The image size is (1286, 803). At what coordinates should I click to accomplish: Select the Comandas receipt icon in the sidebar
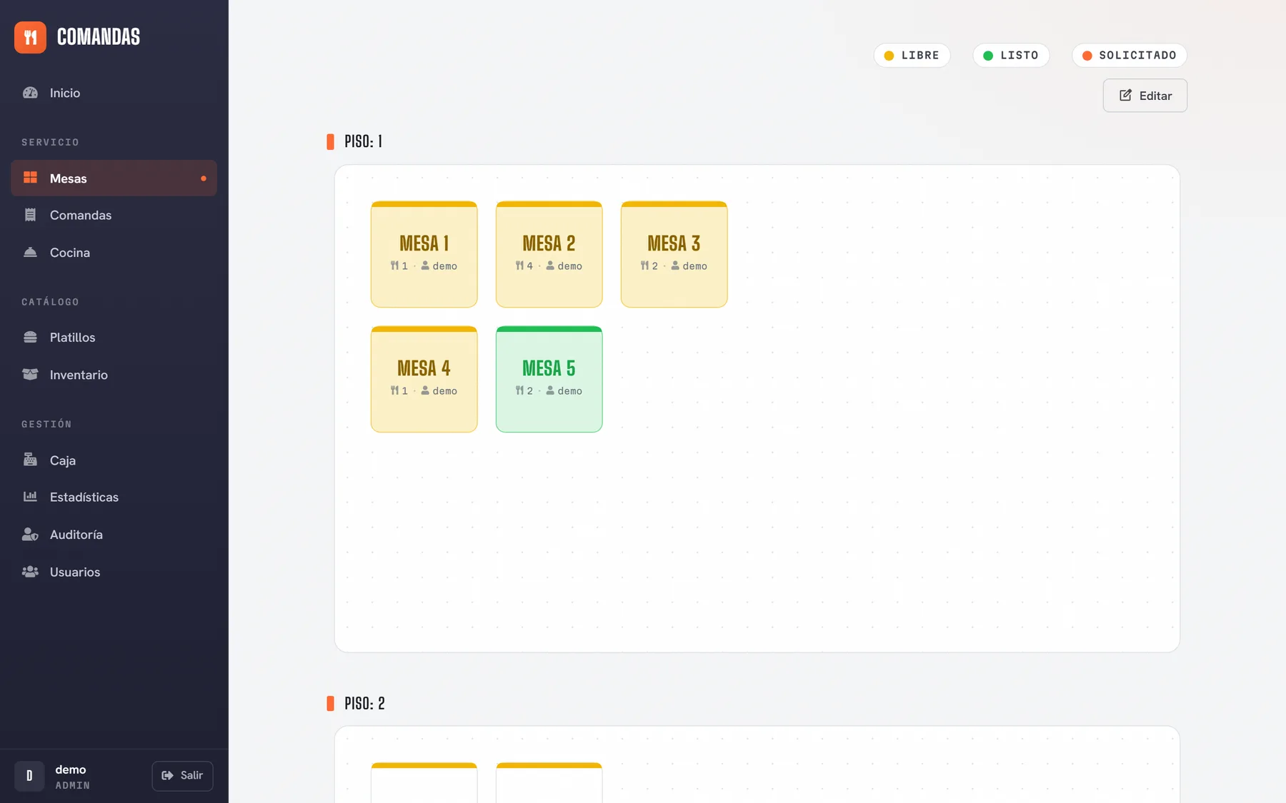tap(30, 215)
